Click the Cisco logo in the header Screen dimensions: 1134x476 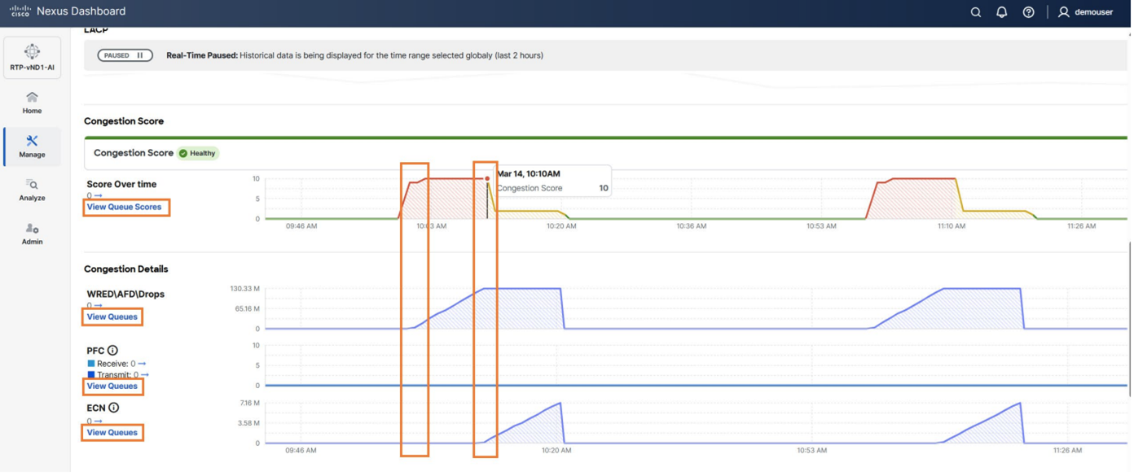[x=20, y=11]
